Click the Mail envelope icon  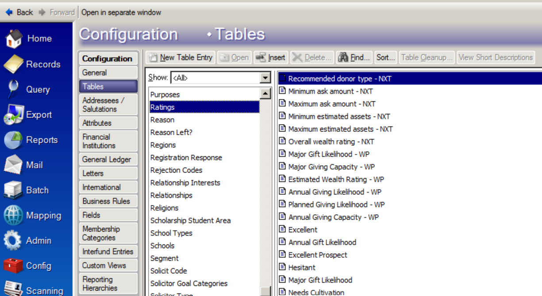[x=13, y=165]
